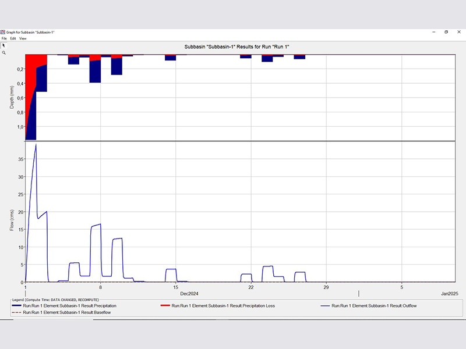Viewport: 466px width, 349px height.
Task: Open the Edit menu
Action: (x=12, y=38)
